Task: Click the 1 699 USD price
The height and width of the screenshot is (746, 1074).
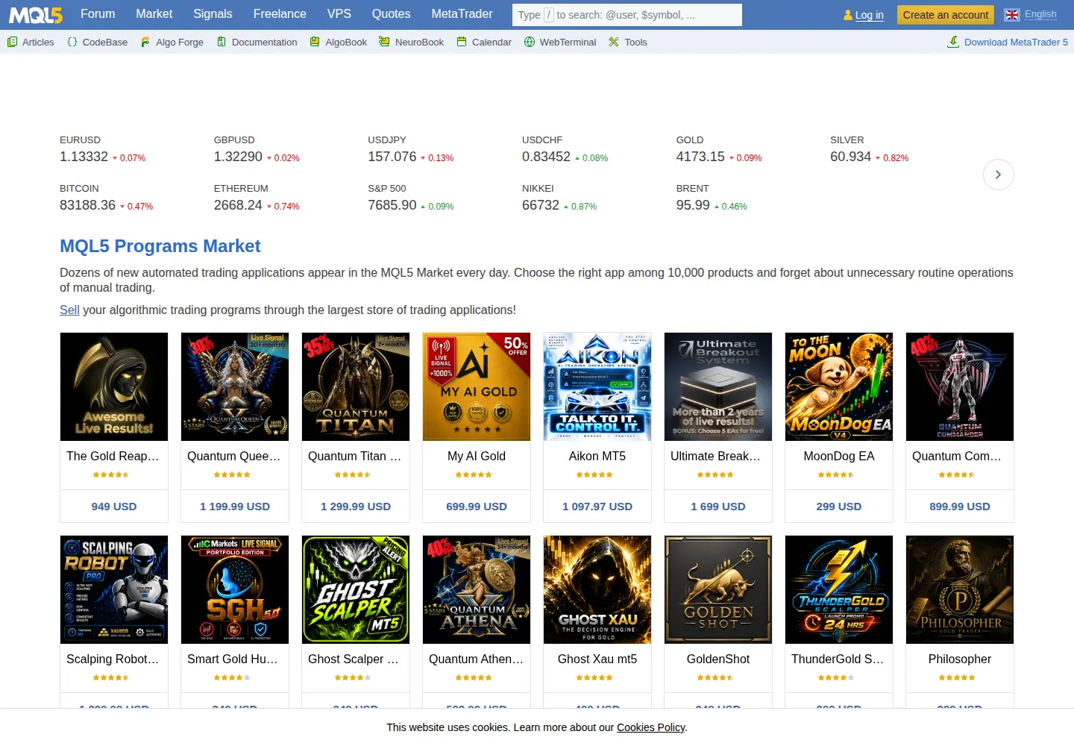Action: pyautogui.click(x=718, y=506)
